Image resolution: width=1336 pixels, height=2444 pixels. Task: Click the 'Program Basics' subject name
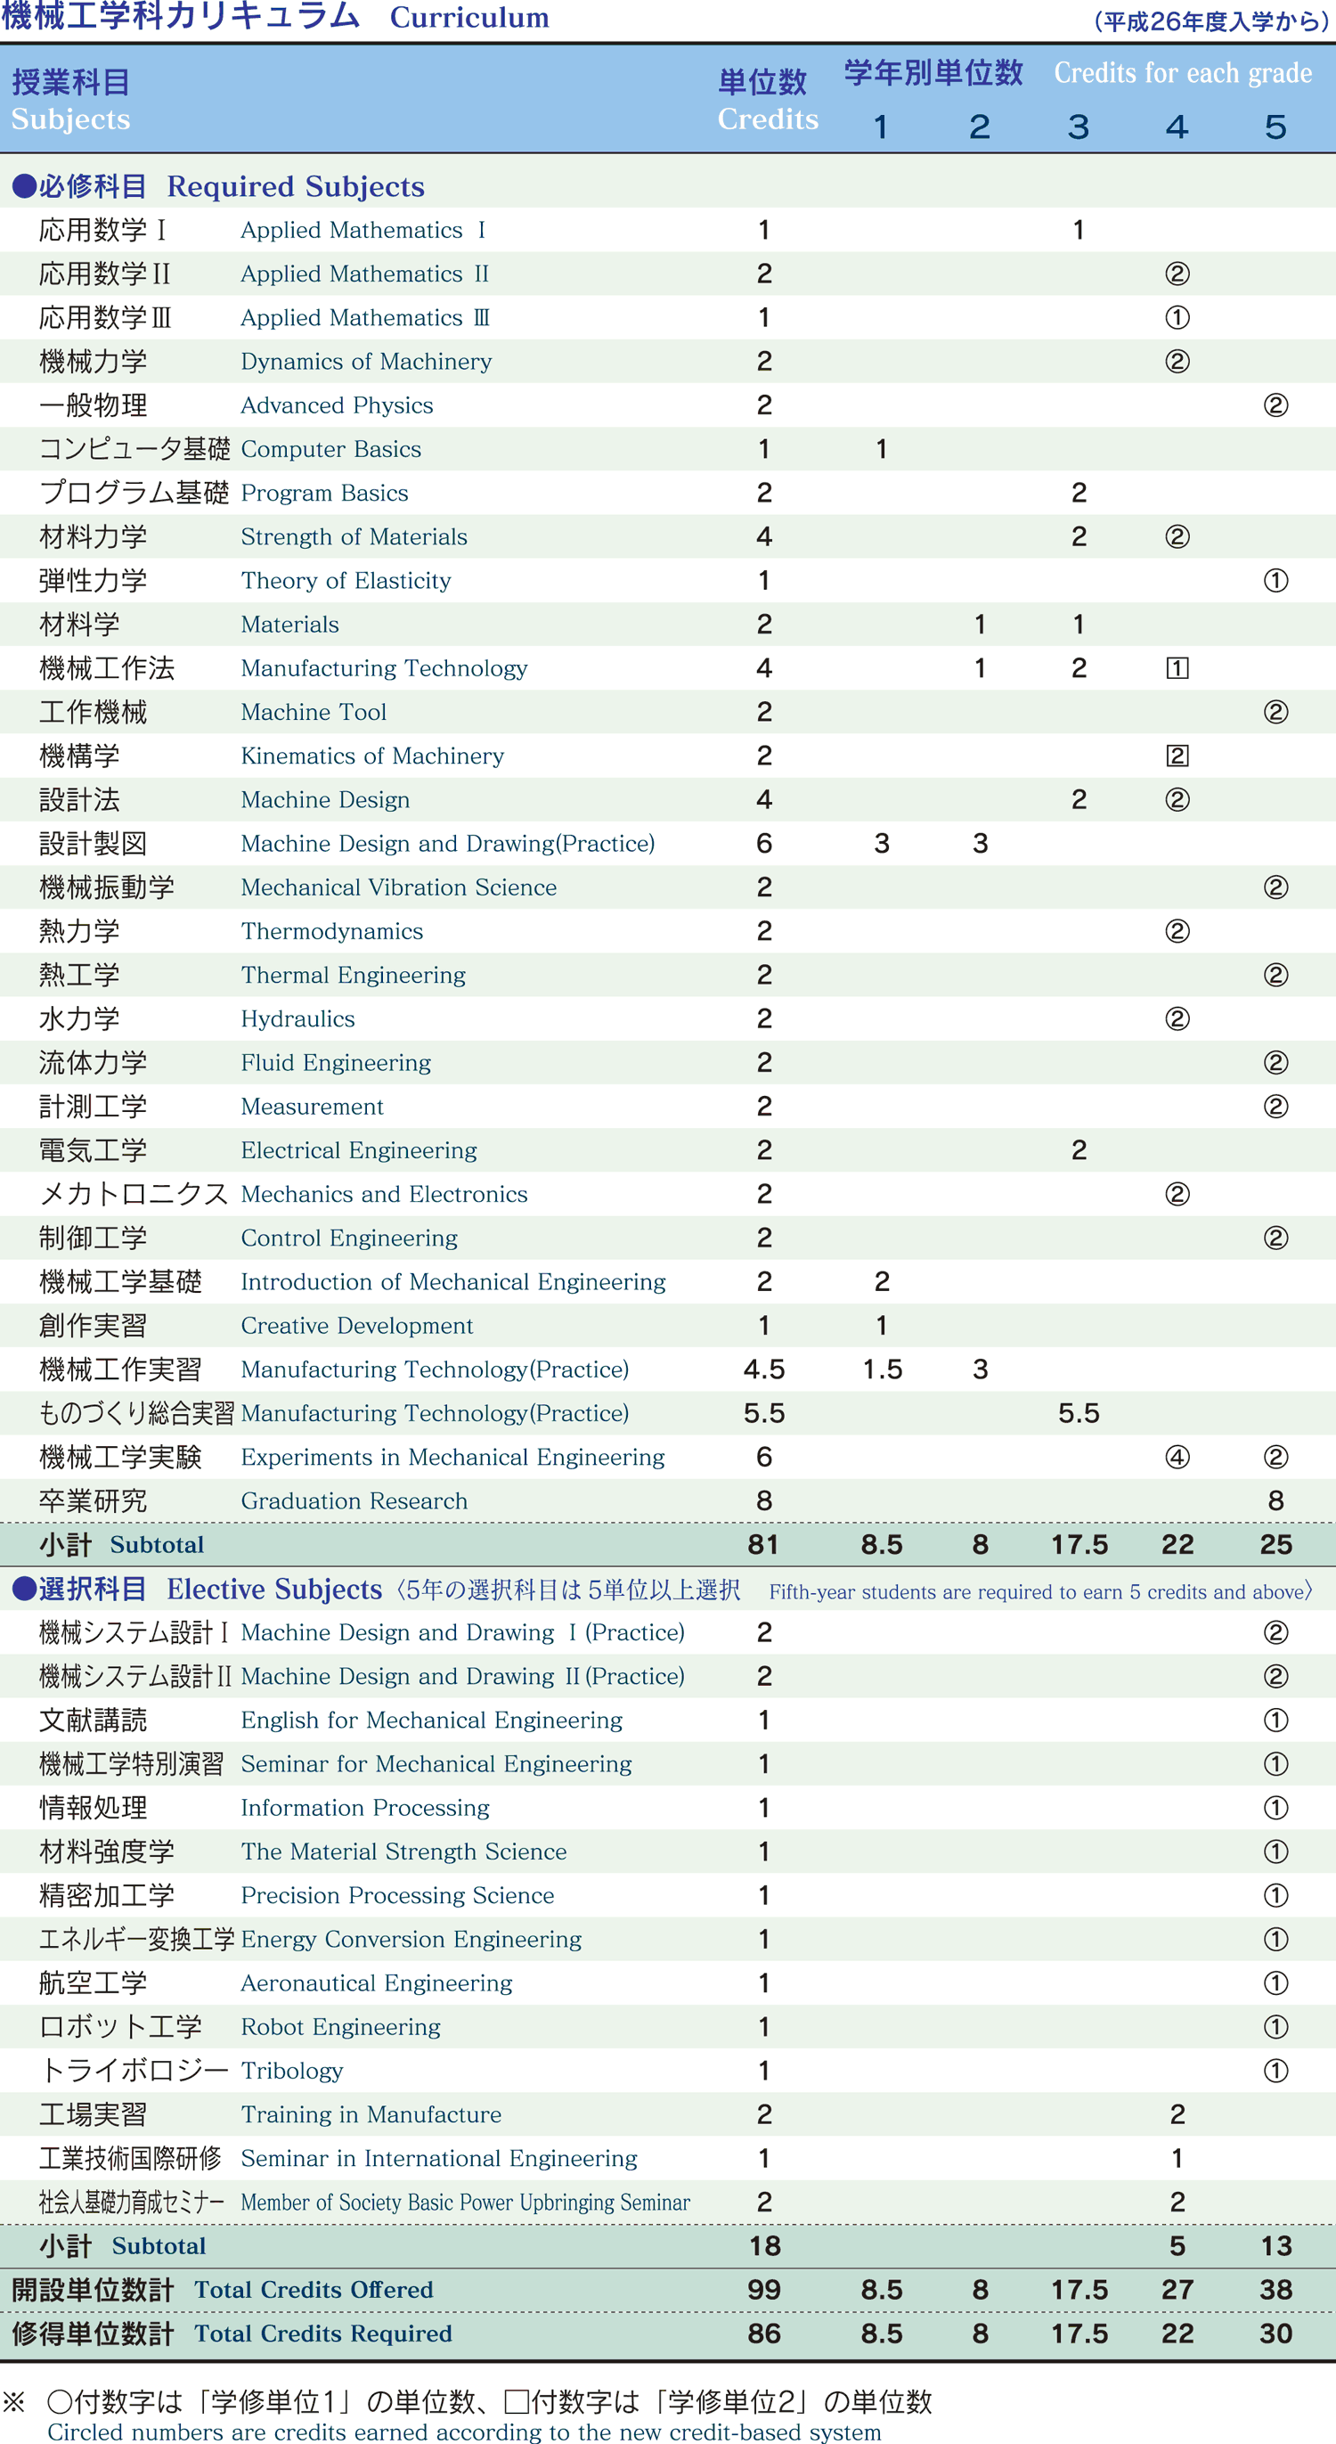tap(324, 493)
